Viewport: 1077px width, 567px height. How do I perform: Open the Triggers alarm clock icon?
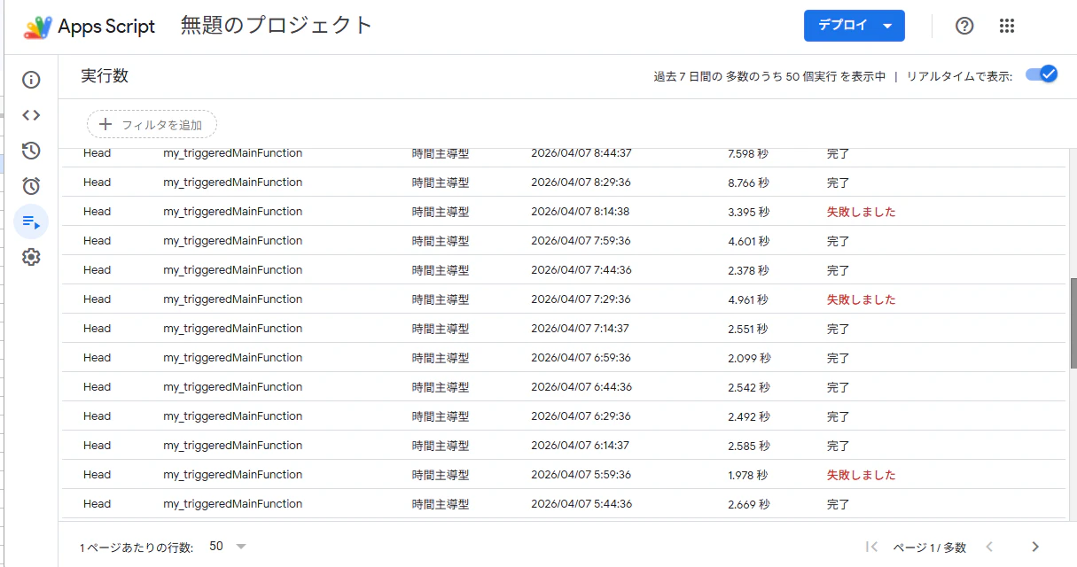[31, 186]
